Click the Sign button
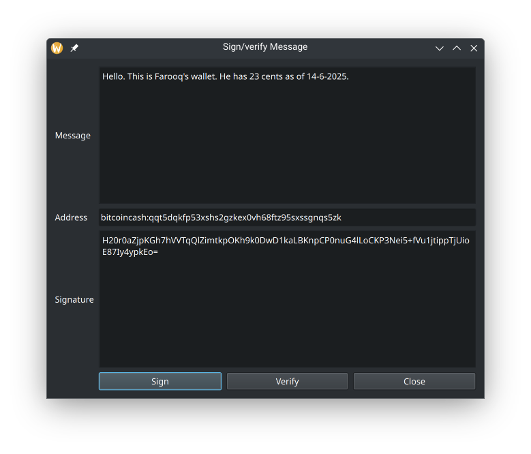Viewport: 531px width, 454px height. pos(160,381)
